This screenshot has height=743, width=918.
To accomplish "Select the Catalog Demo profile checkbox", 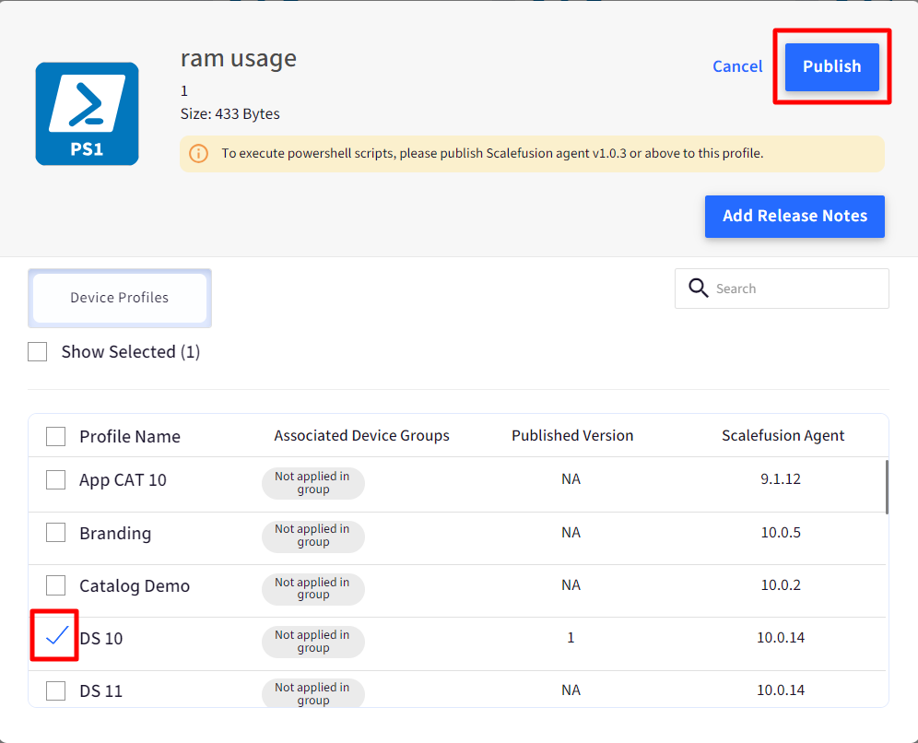I will [x=55, y=585].
